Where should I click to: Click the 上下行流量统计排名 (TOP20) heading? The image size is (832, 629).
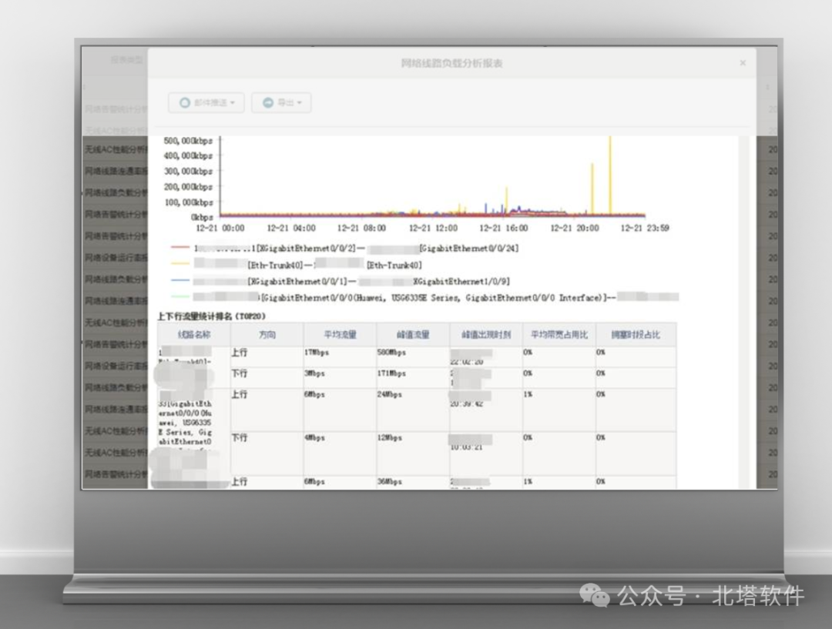pos(211,316)
